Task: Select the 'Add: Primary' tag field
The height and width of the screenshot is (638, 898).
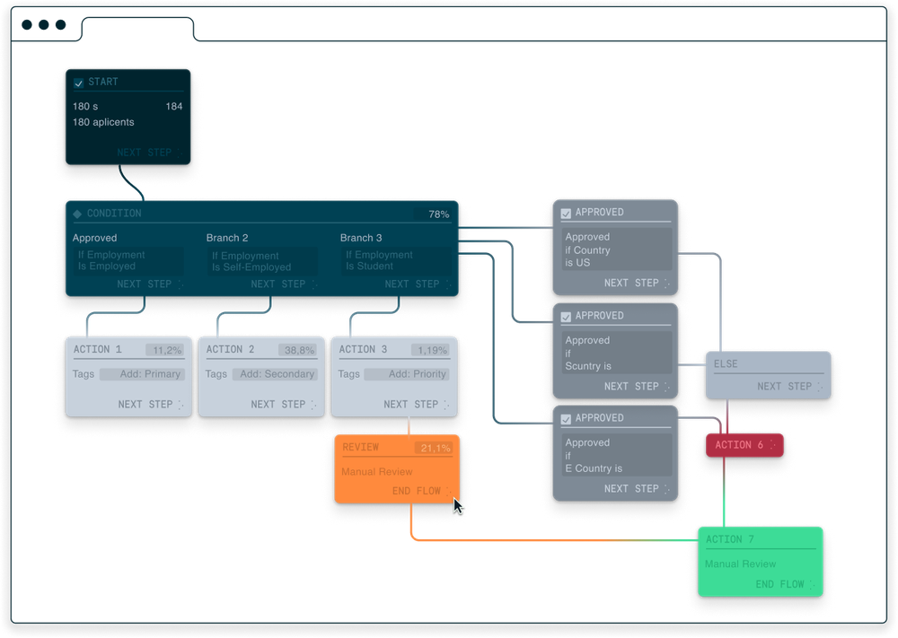Action: 142,374
